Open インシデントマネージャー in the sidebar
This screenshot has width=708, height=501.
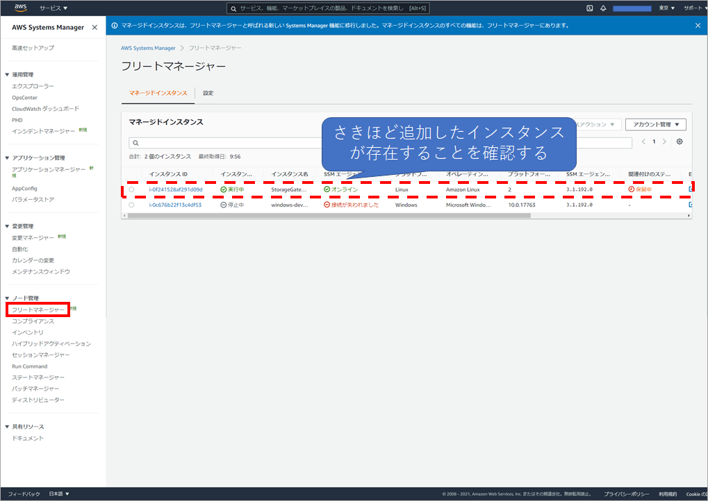43,131
